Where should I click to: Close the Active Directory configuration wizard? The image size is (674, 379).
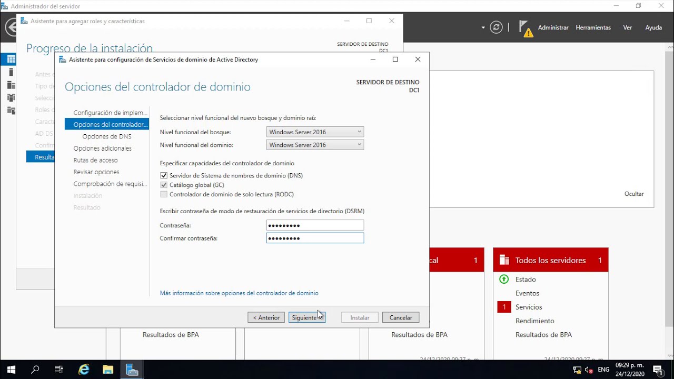point(418,59)
